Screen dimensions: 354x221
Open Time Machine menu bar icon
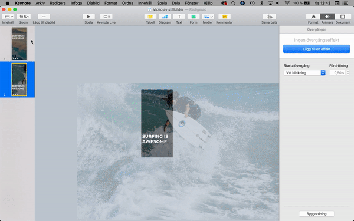tap(252, 3)
